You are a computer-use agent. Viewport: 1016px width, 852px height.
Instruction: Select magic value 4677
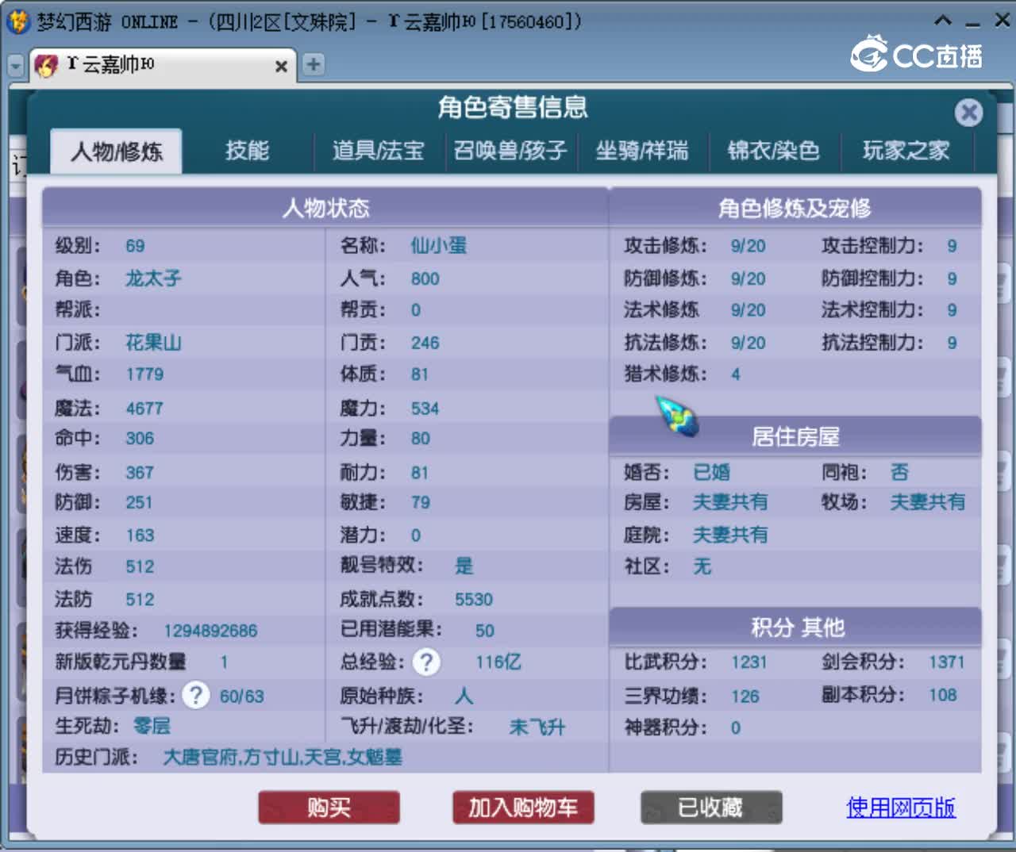(144, 409)
